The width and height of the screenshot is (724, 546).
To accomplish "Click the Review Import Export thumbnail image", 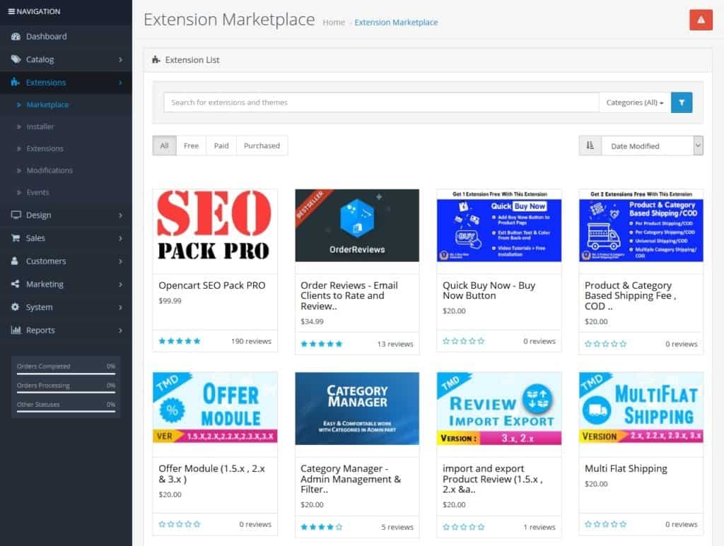I will tap(499, 408).
